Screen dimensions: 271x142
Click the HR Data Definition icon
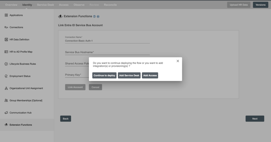[x=6, y=40]
